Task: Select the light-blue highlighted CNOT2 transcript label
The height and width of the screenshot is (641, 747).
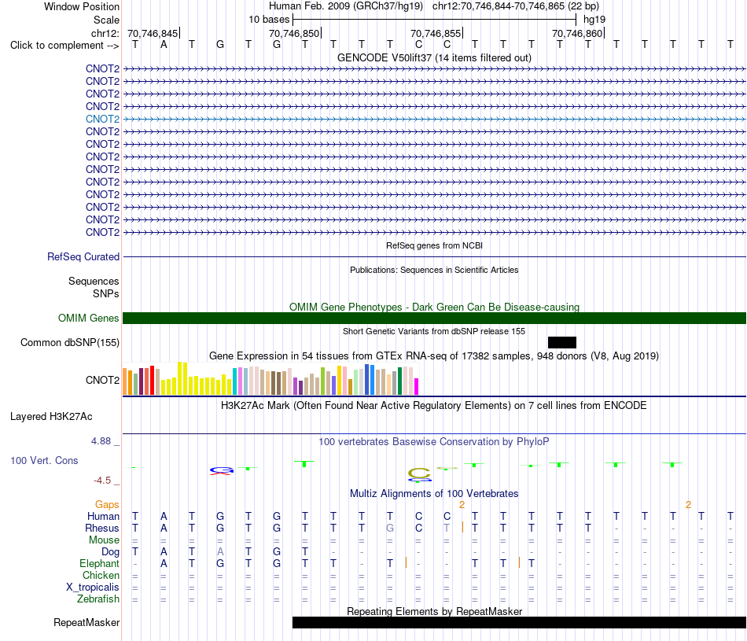Action: click(x=102, y=119)
